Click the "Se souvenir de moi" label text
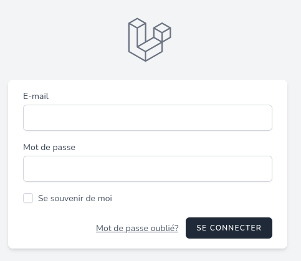The image size is (301, 261). point(75,198)
